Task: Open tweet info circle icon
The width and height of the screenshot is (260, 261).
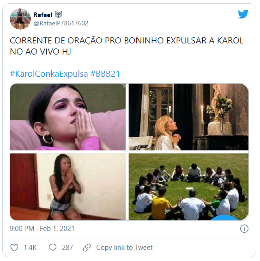Action: tap(244, 229)
